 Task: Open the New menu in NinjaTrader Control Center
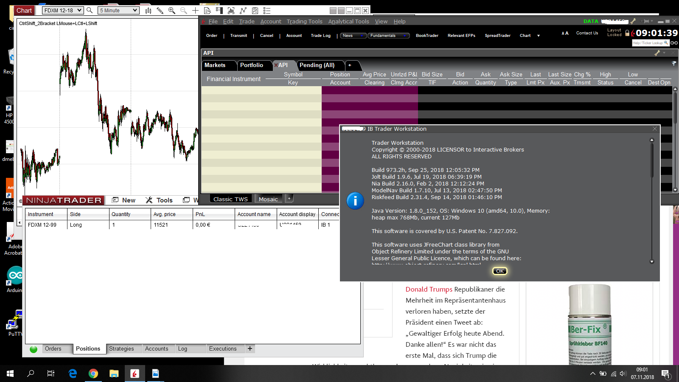coord(124,200)
